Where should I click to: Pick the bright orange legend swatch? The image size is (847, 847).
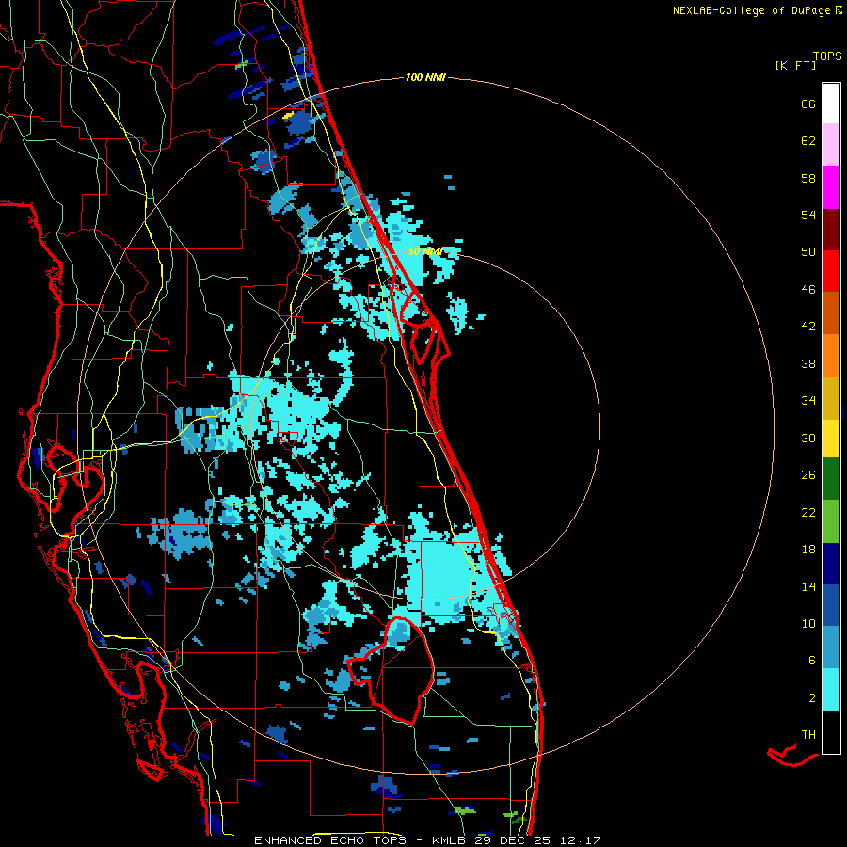(831, 356)
